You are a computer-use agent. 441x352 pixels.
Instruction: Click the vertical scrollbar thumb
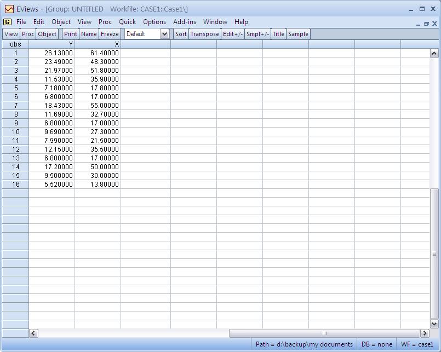(434, 253)
